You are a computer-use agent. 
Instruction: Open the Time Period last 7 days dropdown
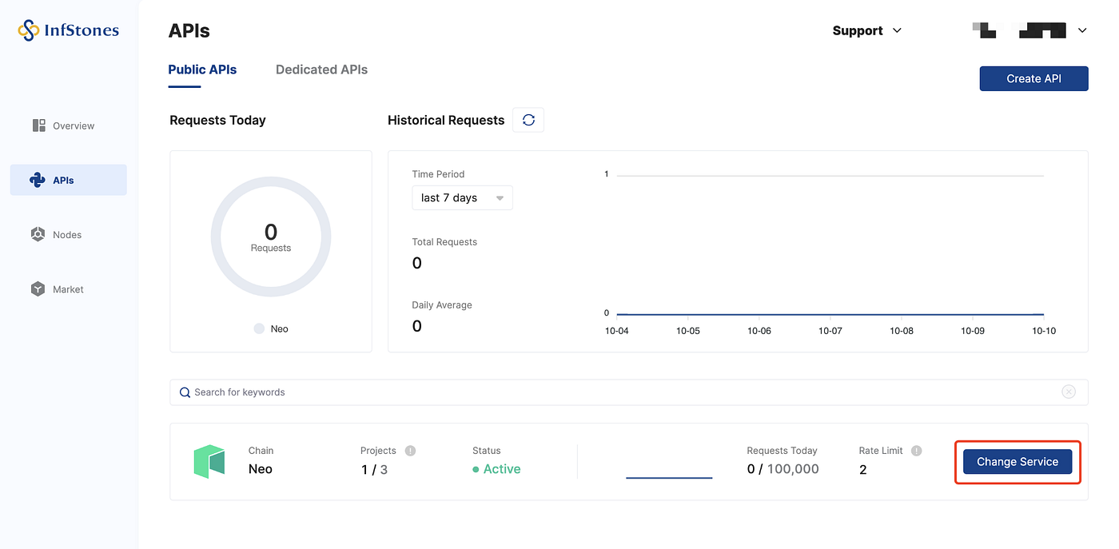pyautogui.click(x=462, y=197)
